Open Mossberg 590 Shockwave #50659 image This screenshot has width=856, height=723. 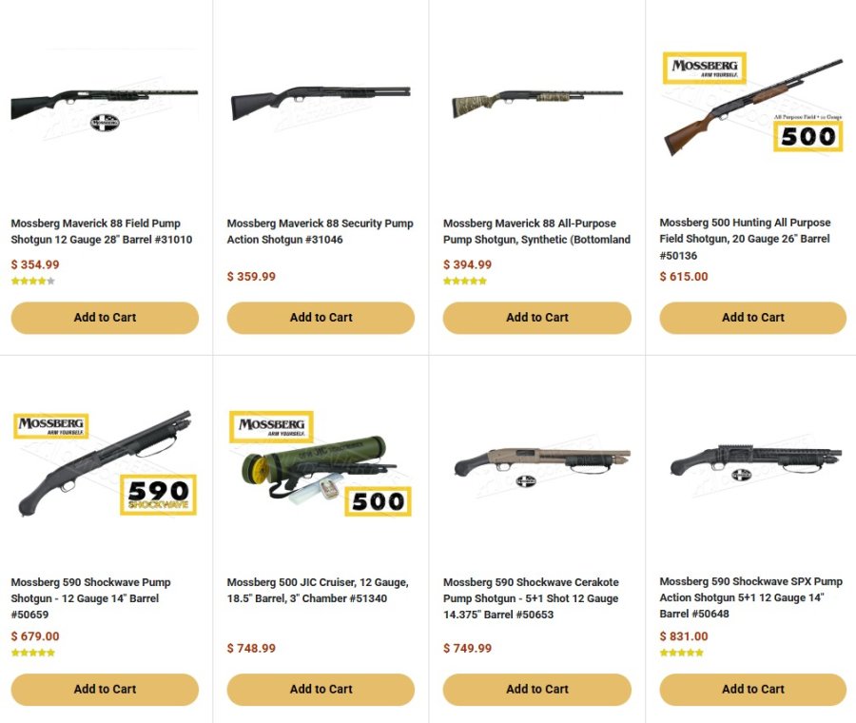[105, 464]
